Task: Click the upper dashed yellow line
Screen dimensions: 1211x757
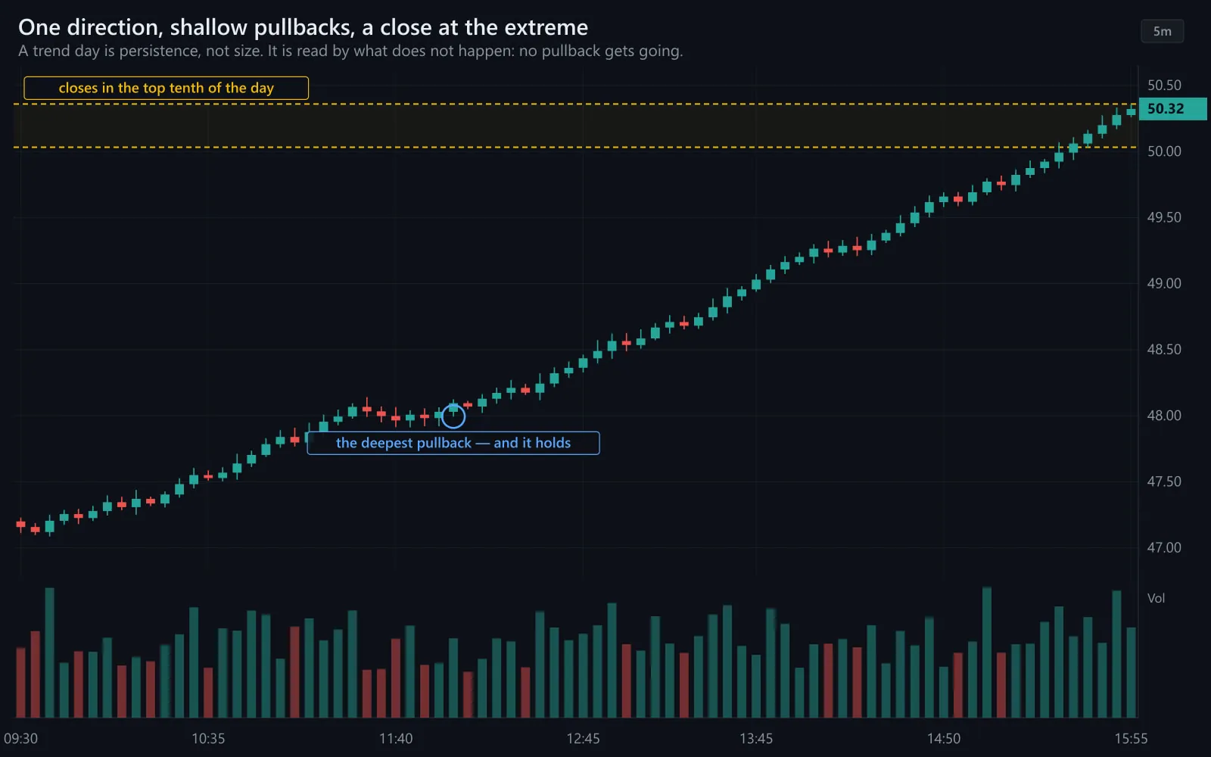Action: 575,104
